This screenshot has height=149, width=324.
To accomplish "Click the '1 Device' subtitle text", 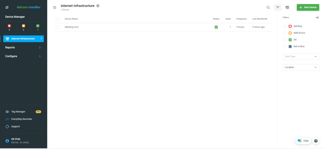I will [x=65, y=10].
